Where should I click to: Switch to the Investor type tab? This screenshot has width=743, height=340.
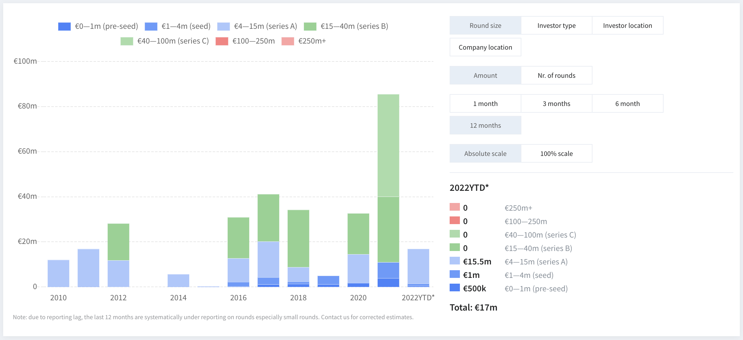556,26
